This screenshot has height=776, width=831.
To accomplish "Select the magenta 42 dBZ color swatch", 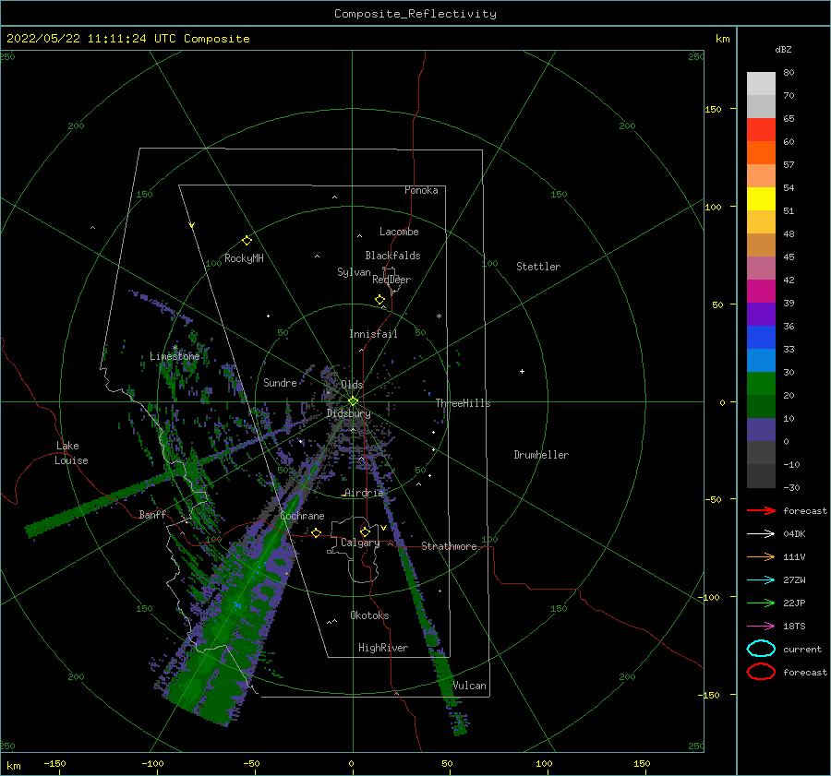I will click(x=761, y=292).
